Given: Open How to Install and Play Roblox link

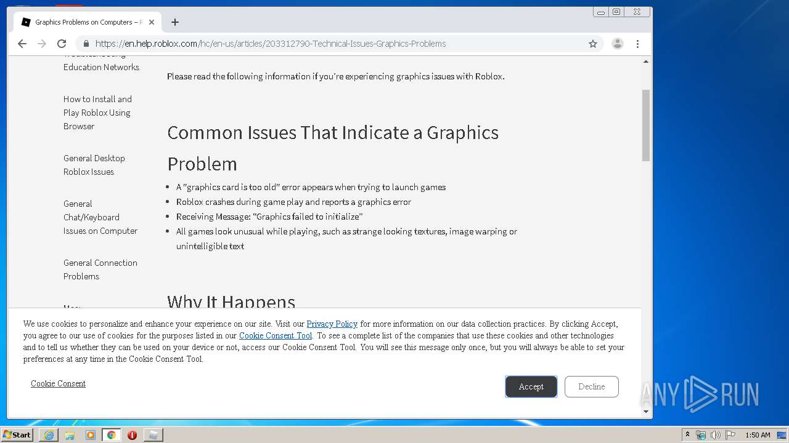Looking at the screenshot, I should 97,113.
